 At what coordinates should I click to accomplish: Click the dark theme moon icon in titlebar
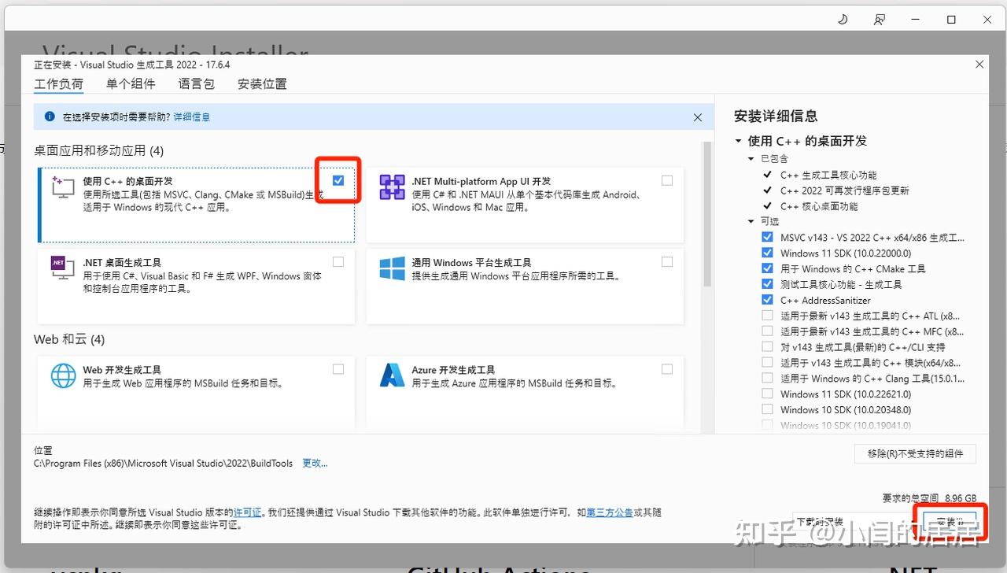[x=842, y=20]
